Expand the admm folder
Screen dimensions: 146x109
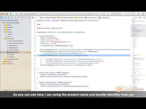tap(4, 25)
